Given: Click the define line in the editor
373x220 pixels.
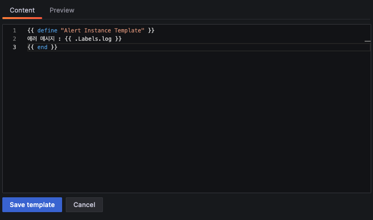Looking at the screenshot, I should [x=91, y=31].
